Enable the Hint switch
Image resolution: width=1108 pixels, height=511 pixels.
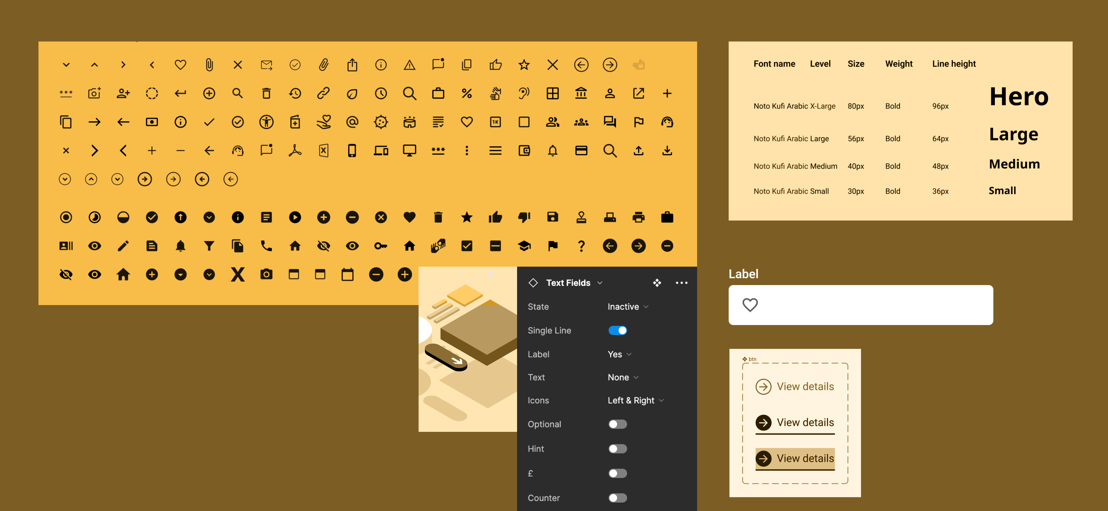pyautogui.click(x=617, y=449)
